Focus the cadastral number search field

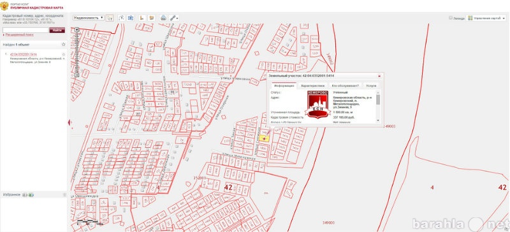click(x=25, y=30)
